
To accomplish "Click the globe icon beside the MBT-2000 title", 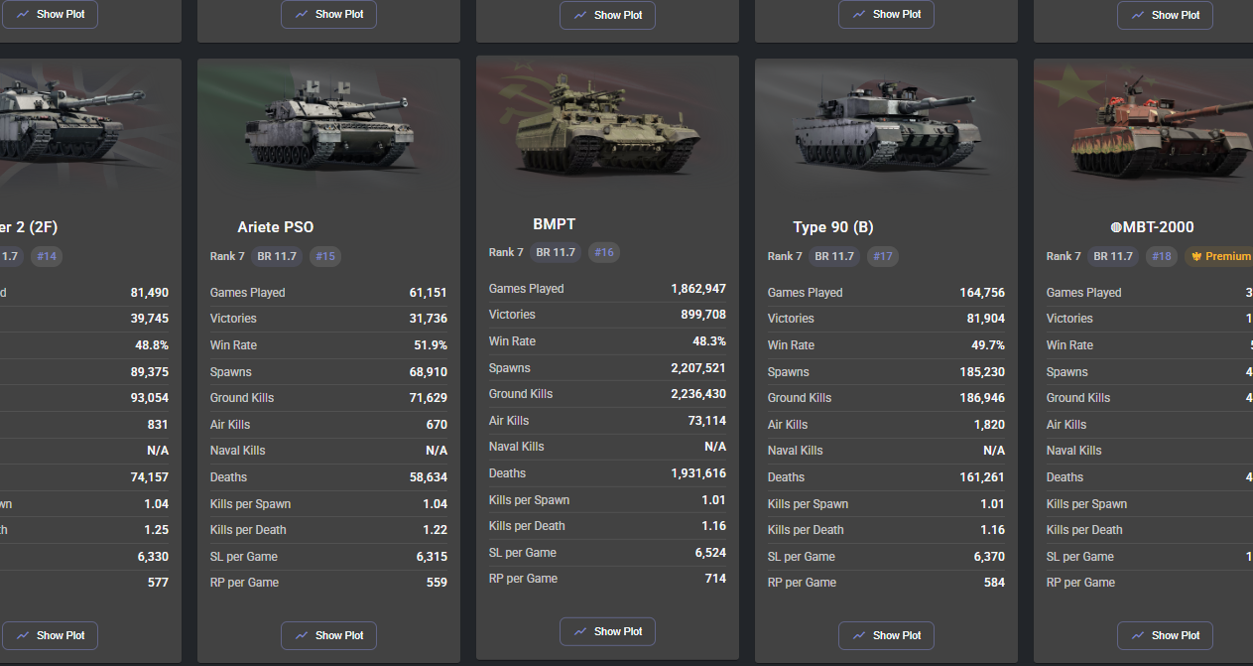I will point(1116,227).
